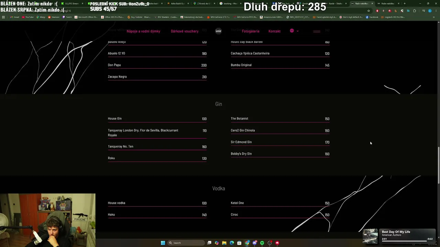Click the Kaviár logo in the header
The height and width of the screenshot is (247, 440).
click(x=218, y=31)
